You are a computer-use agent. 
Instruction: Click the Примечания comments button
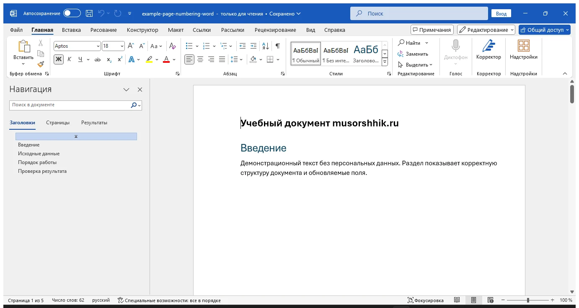(x=432, y=30)
